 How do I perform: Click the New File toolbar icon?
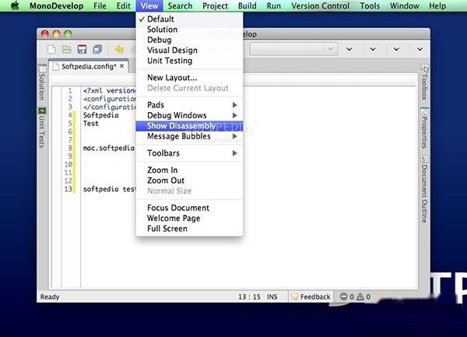click(x=51, y=49)
